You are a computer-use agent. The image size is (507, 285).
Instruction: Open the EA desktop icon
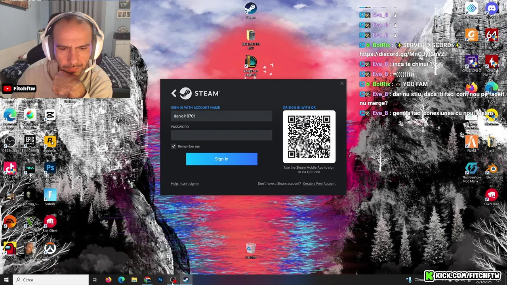[x=10, y=224]
